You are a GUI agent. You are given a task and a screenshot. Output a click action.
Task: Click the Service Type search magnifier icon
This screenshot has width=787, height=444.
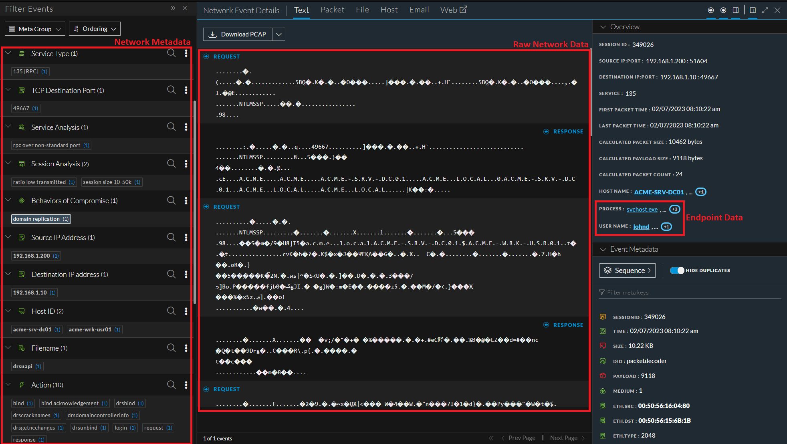pyautogui.click(x=171, y=53)
